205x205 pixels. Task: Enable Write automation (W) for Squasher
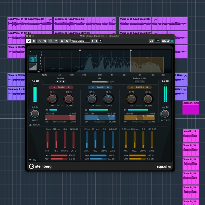[45, 41]
